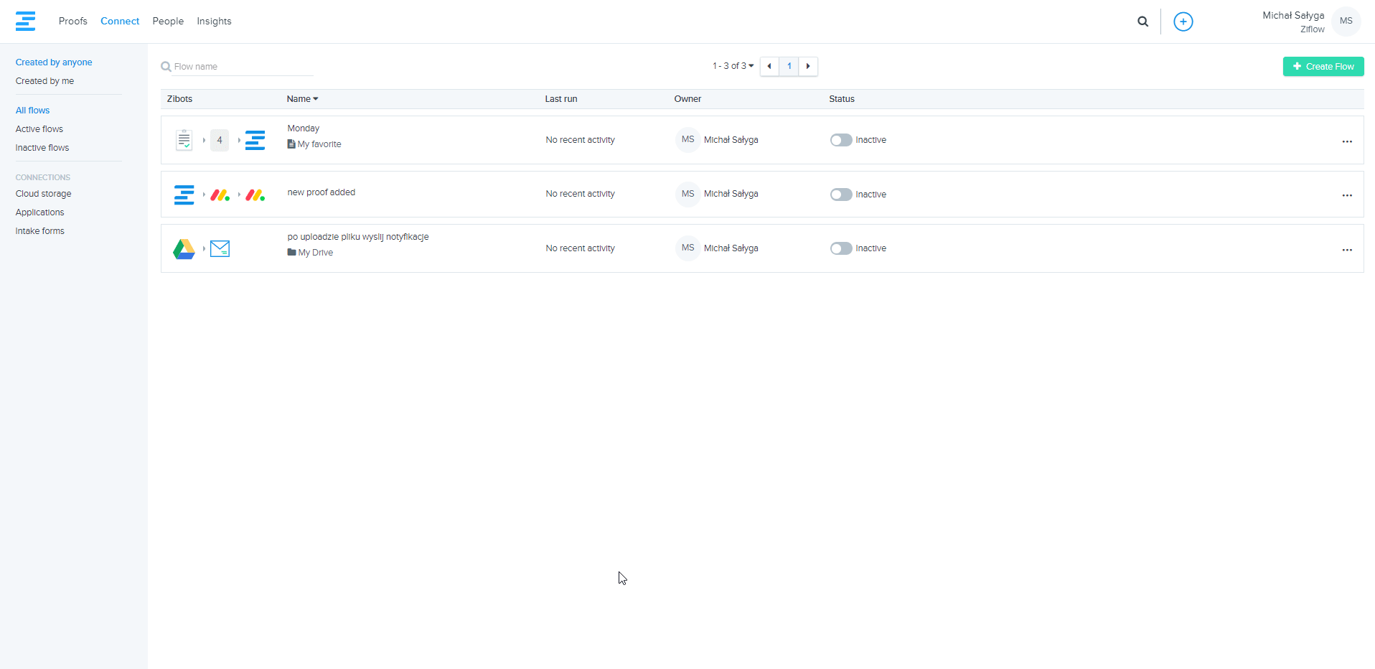The width and height of the screenshot is (1375, 669).
Task: Open the MS user avatar in the header
Action: coord(1346,22)
